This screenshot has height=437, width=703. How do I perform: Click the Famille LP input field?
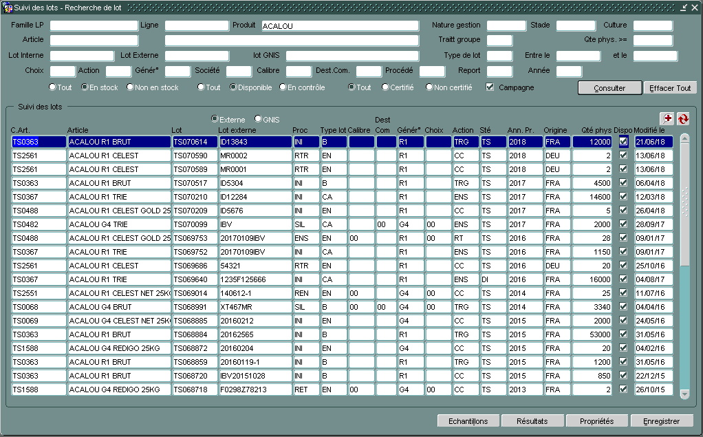[94, 26]
